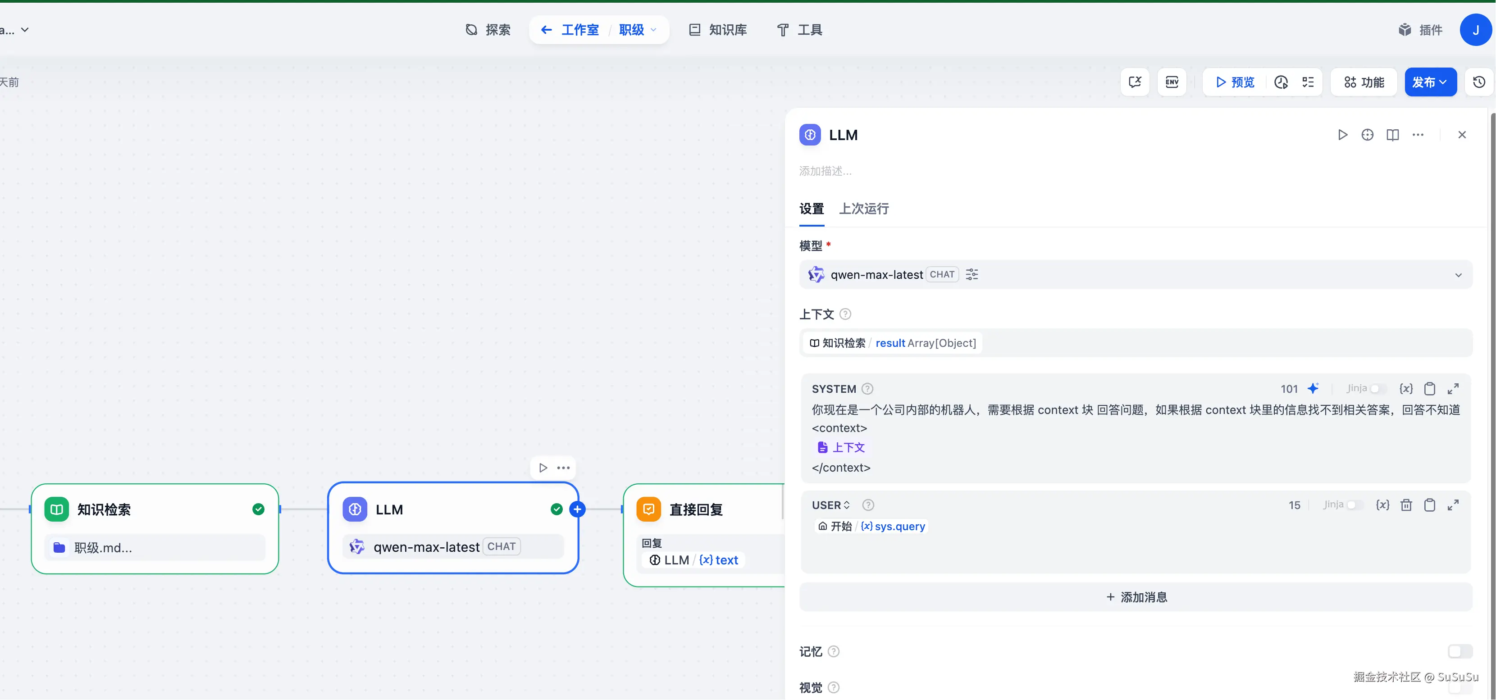
Task: Change the USER role selector
Action: (x=830, y=505)
